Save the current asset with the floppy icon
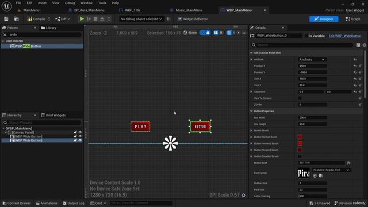 [6, 19]
